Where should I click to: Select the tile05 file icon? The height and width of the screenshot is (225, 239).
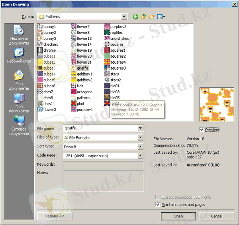[x=107, y=98]
